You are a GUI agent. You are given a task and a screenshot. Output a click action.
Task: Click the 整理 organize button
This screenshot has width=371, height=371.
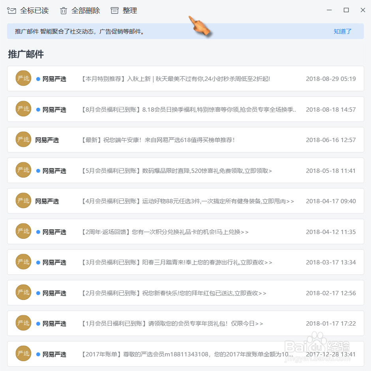click(130, 11)
